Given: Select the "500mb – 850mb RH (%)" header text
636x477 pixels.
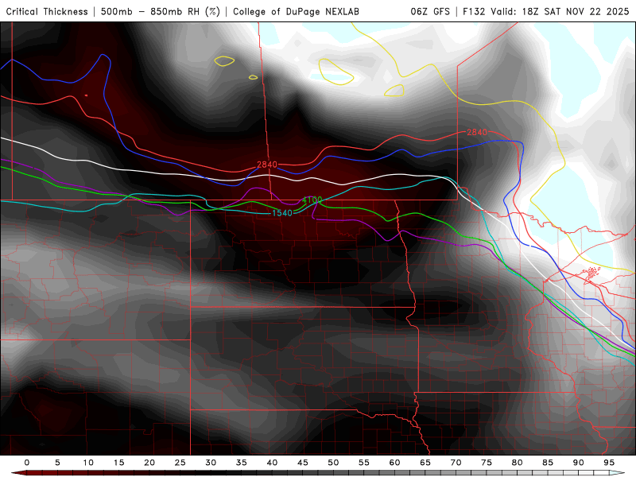Looking at the screenshot, I should click(x=161, y=11).
